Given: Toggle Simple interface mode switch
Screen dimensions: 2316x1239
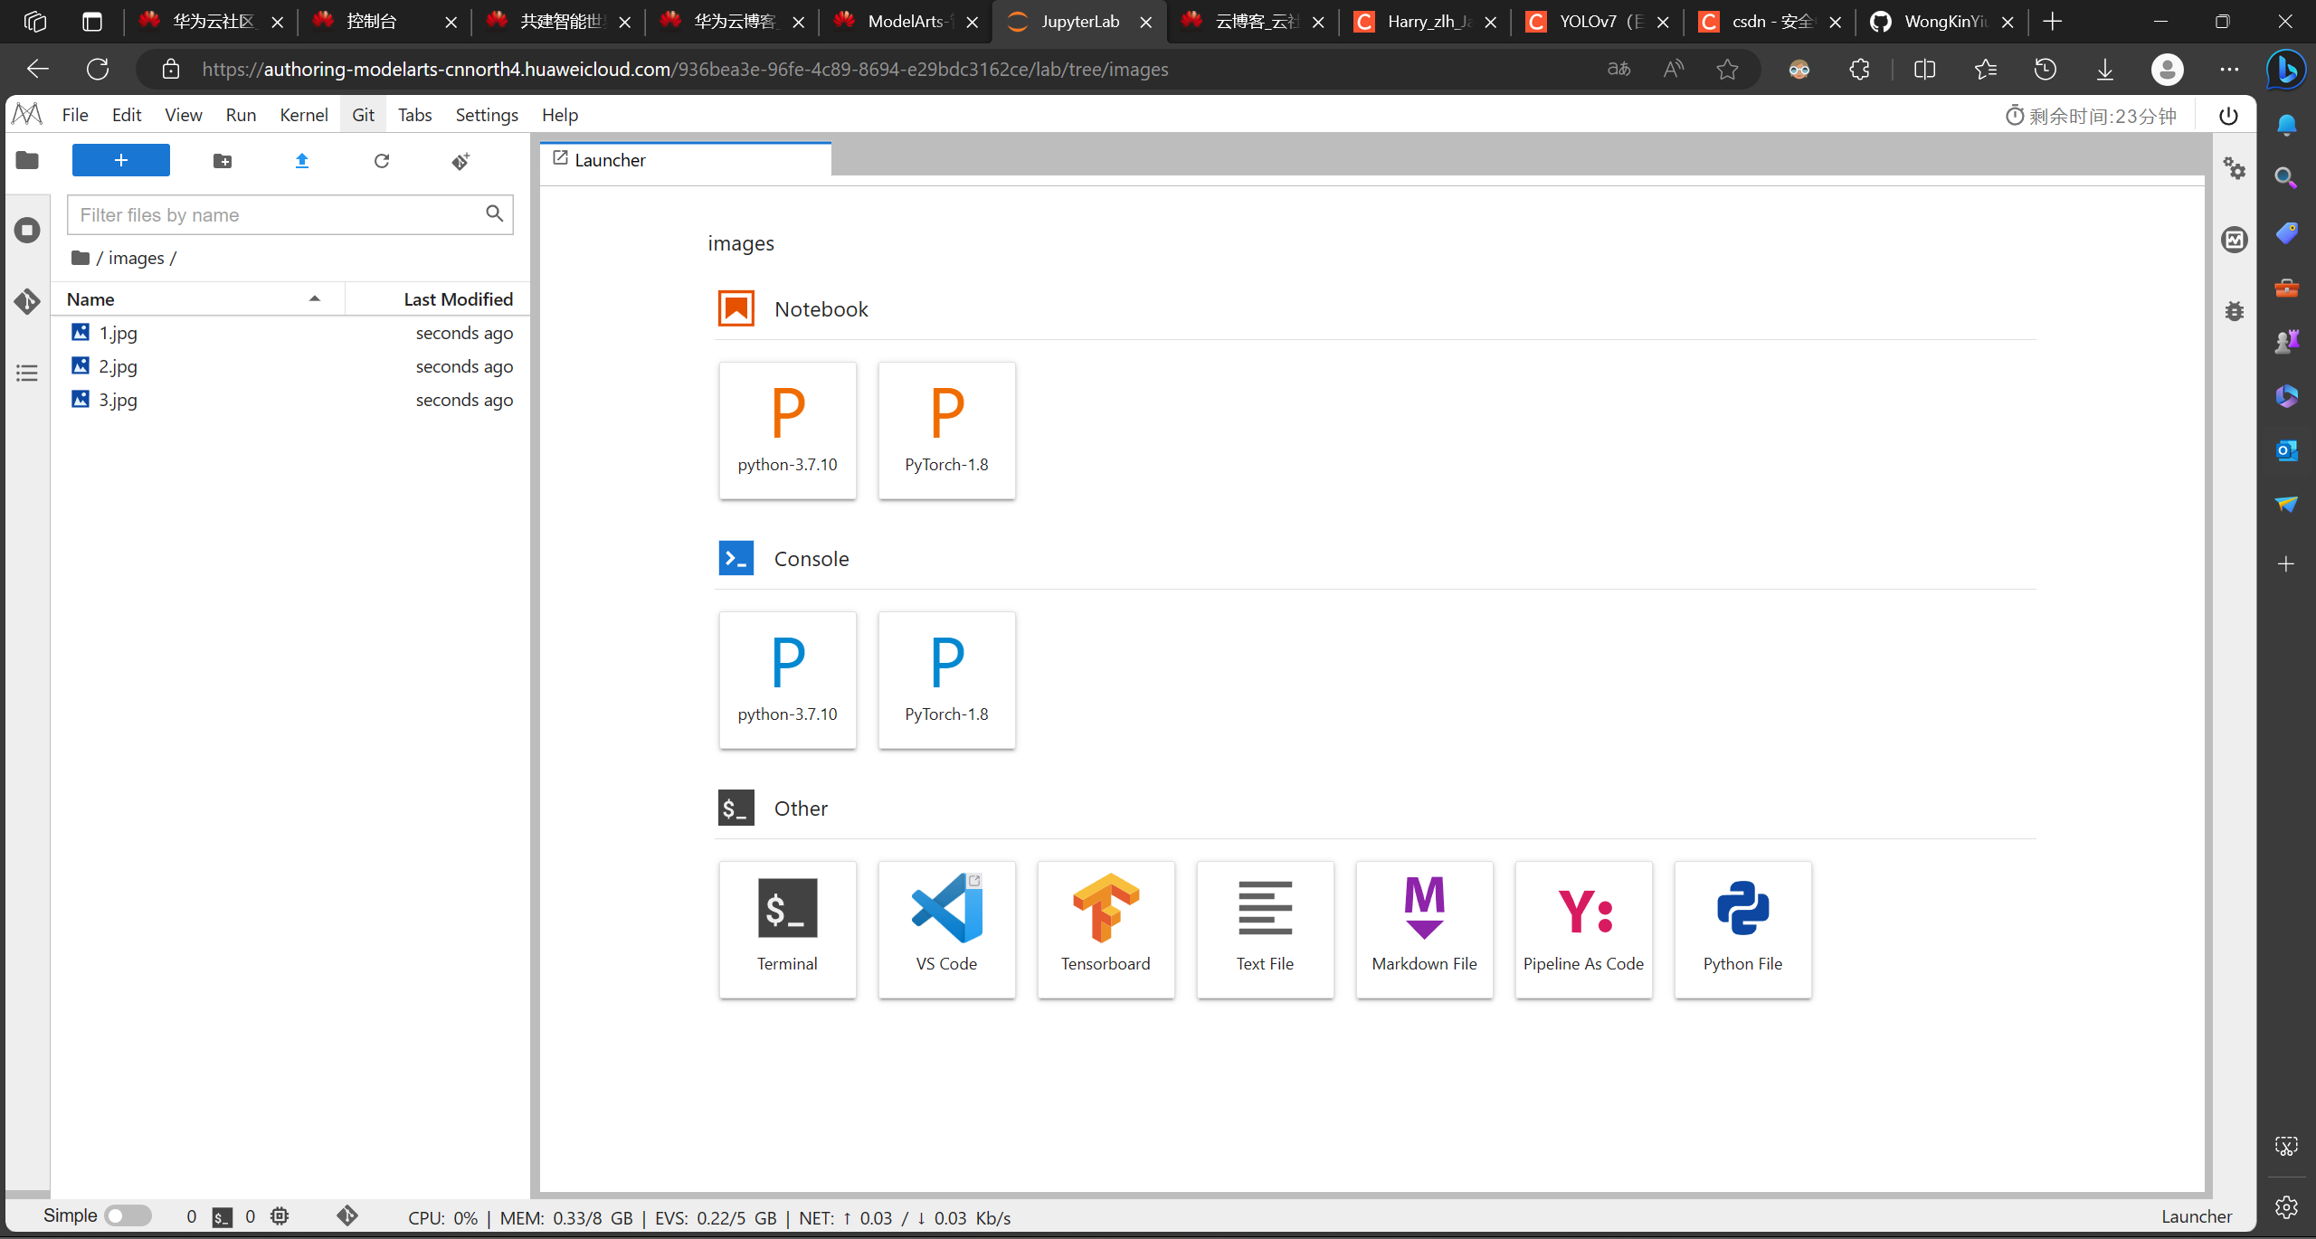Looking at the screenshot, I should [128, 1215].
